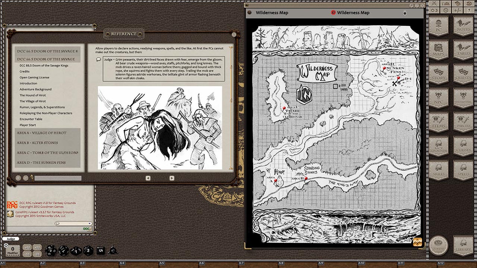Open the Library sidebar icon
Screen dimensions: 477x268
pos(463,246)
